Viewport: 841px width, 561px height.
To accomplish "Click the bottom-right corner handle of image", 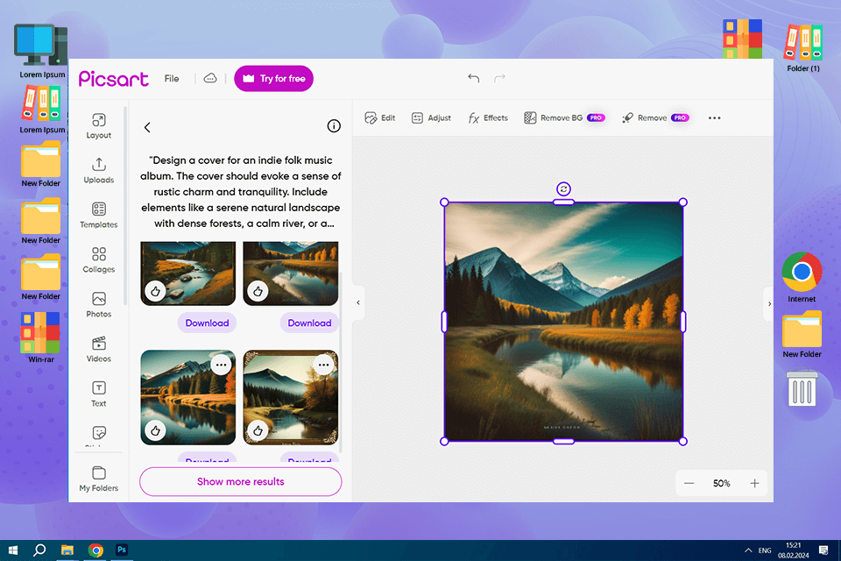I will [x=682, y=441].
